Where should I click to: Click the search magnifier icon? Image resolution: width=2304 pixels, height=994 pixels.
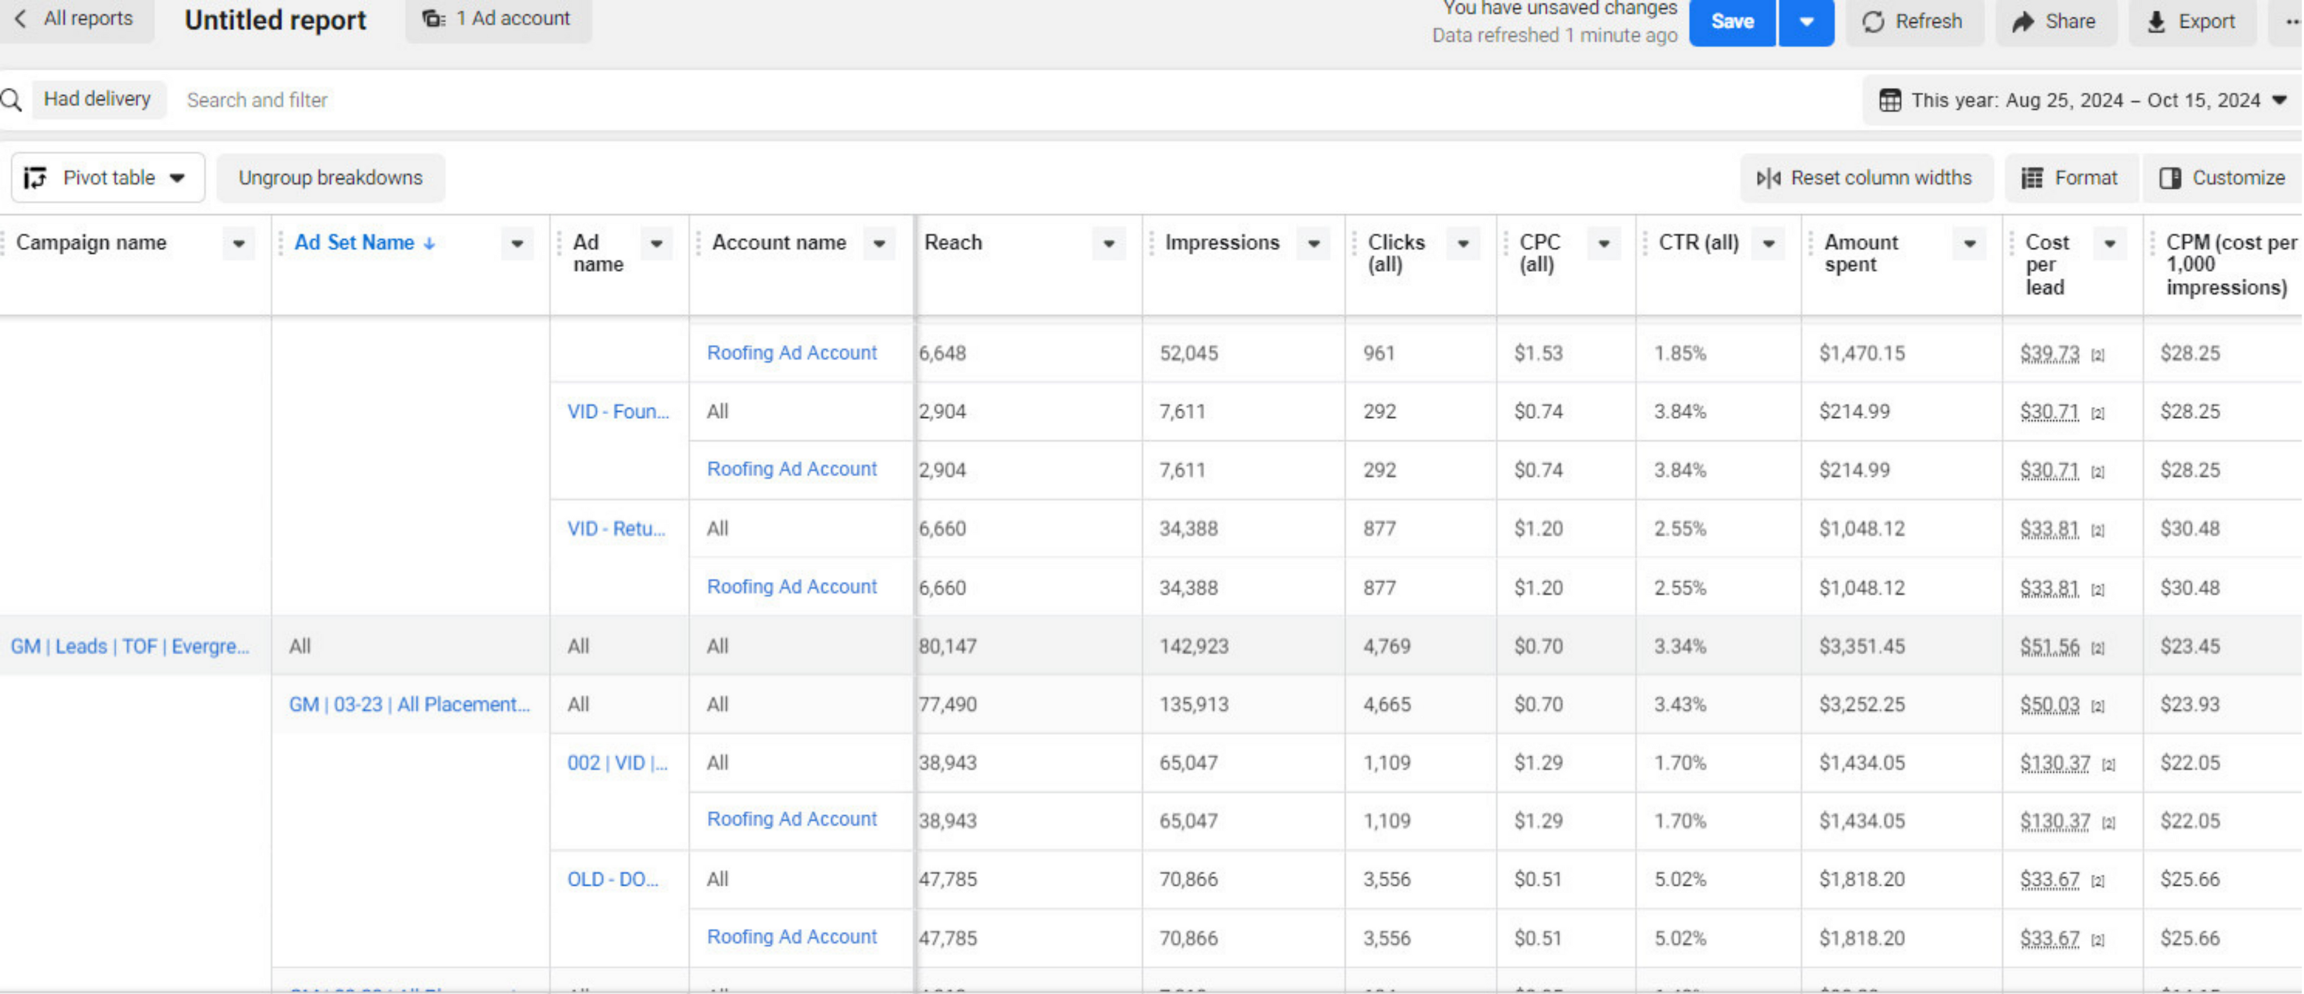tap(12, 100)
